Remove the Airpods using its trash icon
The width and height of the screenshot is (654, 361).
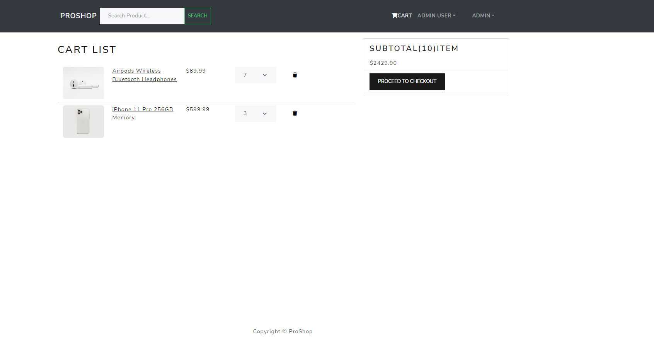point(295,75)
